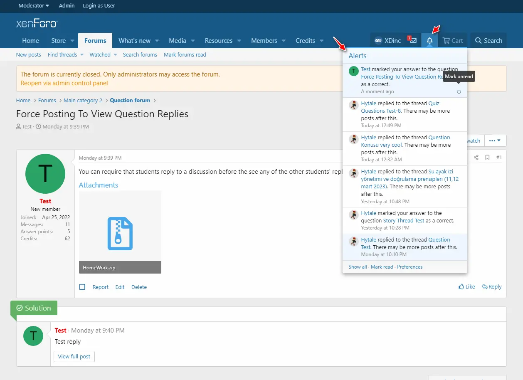This screenshot has width=523, height=380.
Task: Click Search forums in the sub-navigation
Action: 140,55
